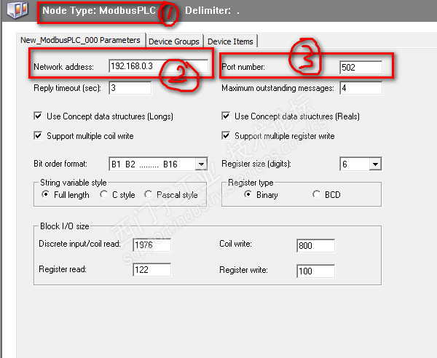The height and width of the screenshot is (358, 437).
Task: Disable Support multiple coil write checkbox
Action: 38,136
